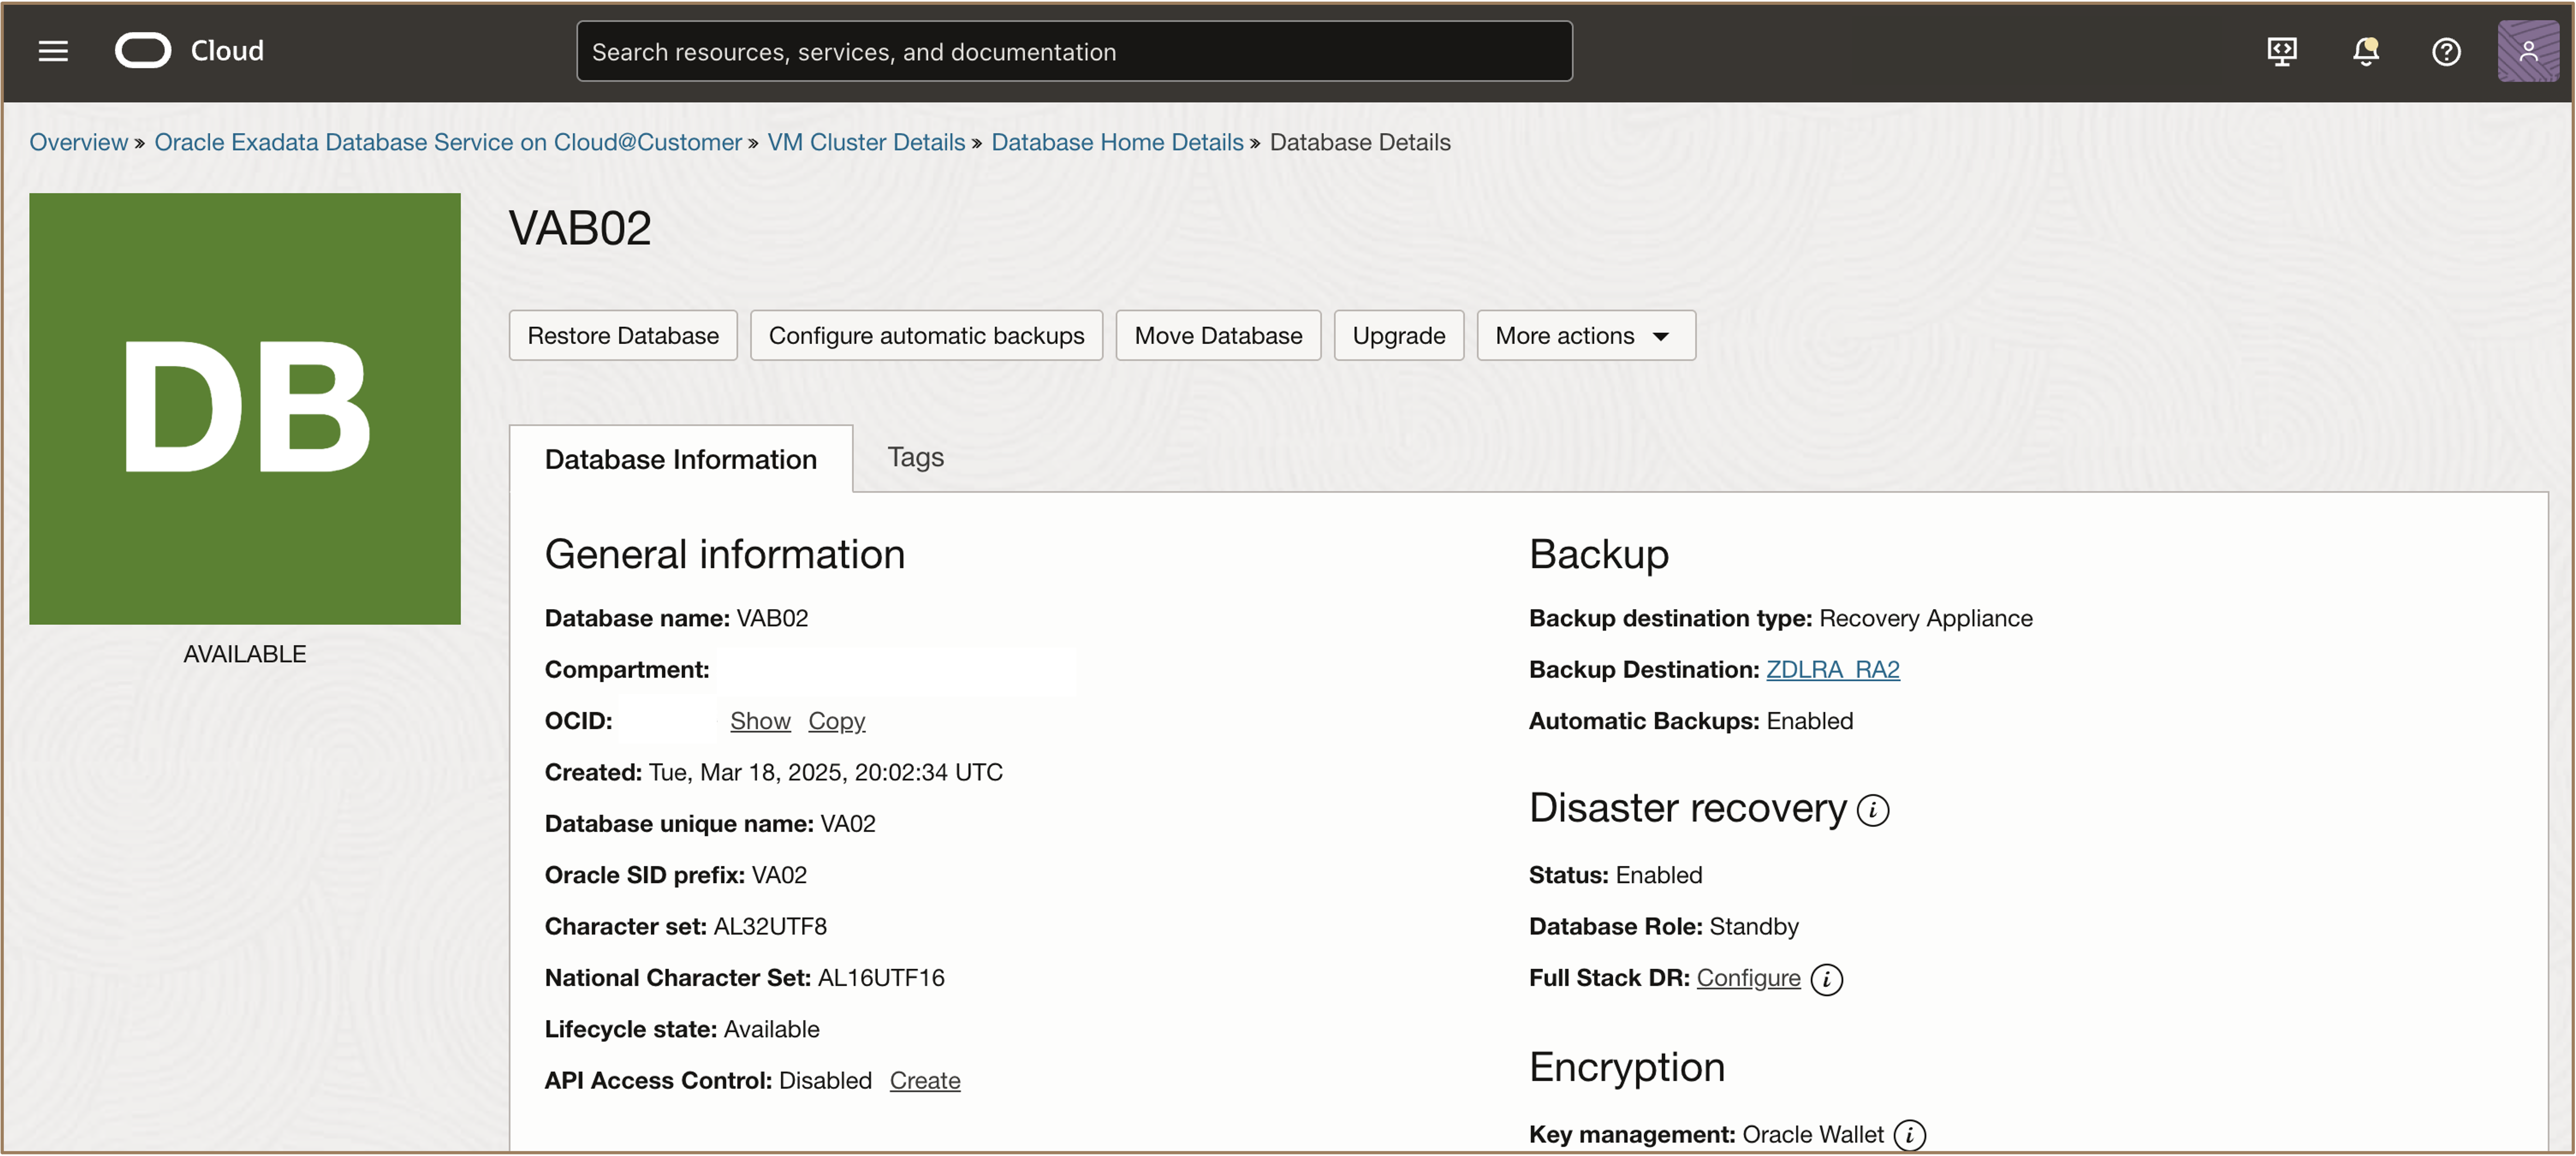Click Configure automatic backups button
Screen dimensions: 2576x1156
pyautogui.click(x=926, y=335)
